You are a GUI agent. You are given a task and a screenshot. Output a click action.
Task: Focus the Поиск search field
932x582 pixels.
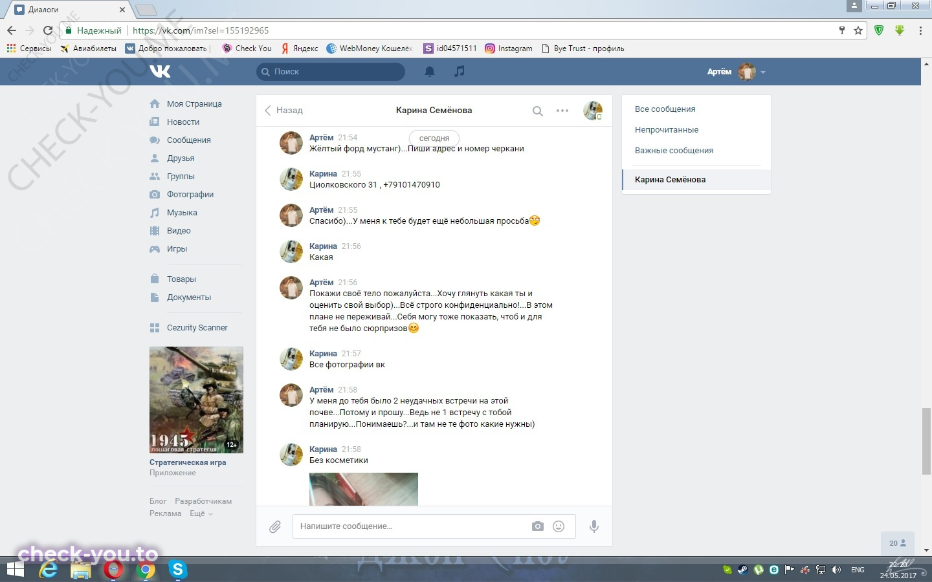point(331,72)
